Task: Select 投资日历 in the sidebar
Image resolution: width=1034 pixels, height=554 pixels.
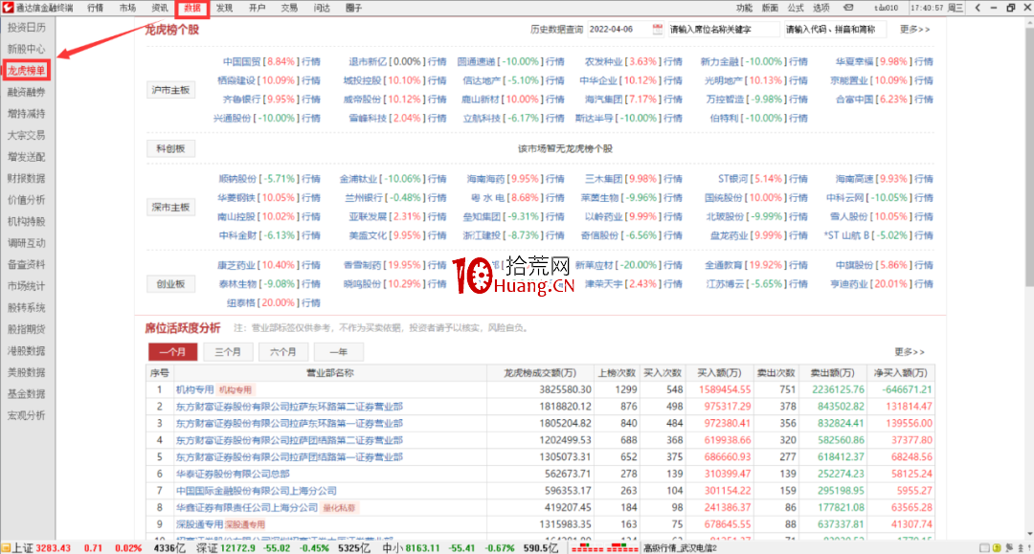Action: (27, 27)
